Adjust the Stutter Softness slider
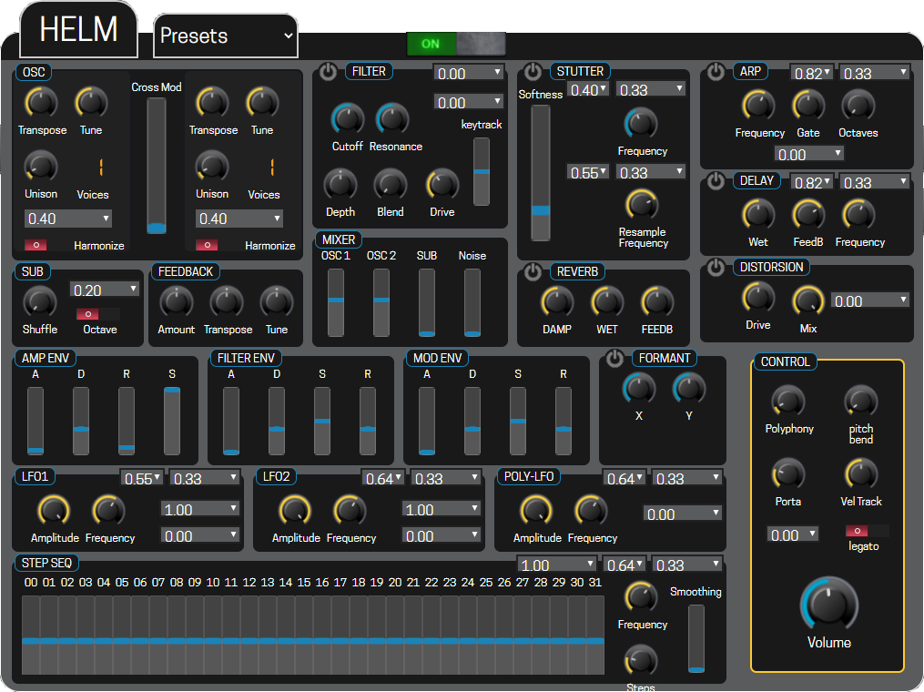 pyautogui.click(x=541, y=173)
